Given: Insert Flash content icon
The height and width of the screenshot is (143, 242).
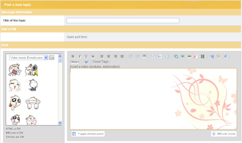Looking at the screenshot, I should tap(196, 56).
